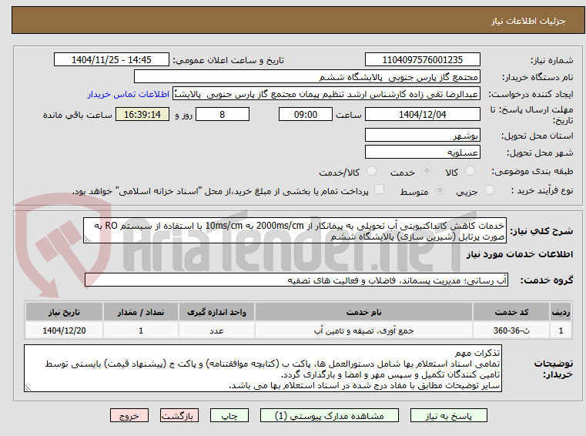Click service code cell ث-36-360
Viewport: 586px width, 436px height.
click(x=511, y=330)
